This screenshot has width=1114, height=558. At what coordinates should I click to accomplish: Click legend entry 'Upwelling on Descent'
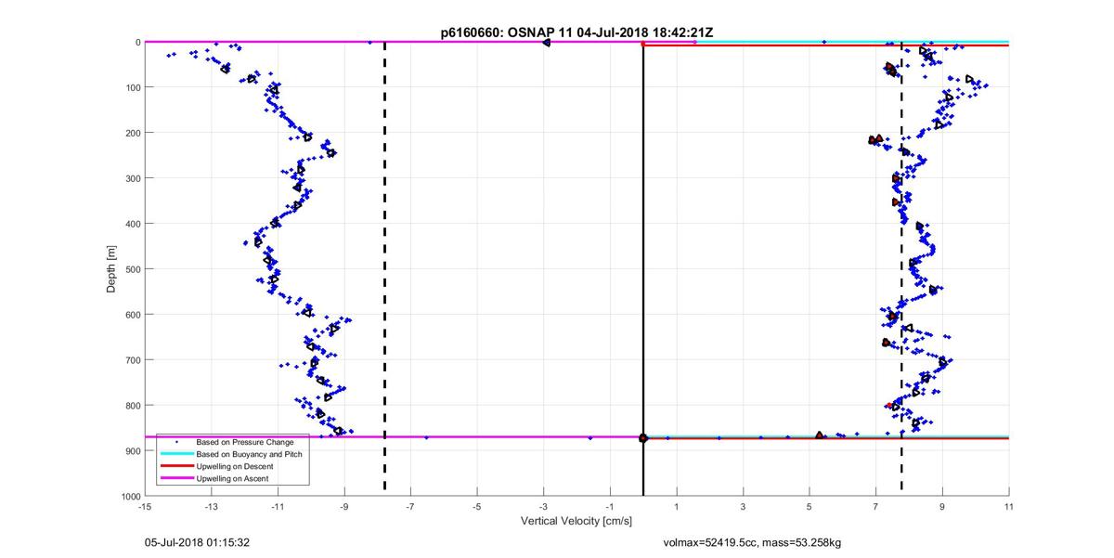point(233,467)
